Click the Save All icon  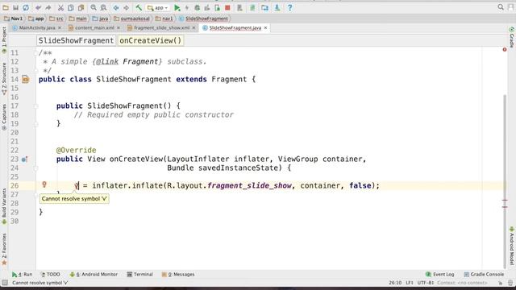click(15, 7)
